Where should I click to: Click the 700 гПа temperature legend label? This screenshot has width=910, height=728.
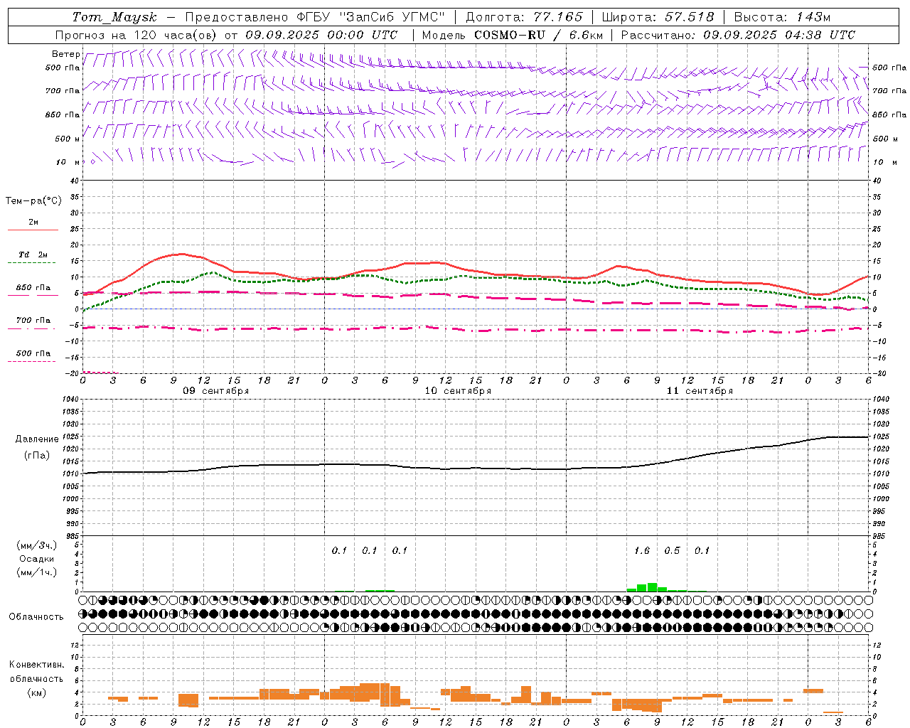coord(33,321)
